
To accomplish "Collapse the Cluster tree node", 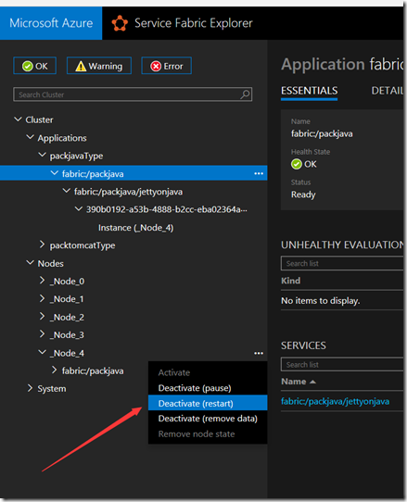I will point(19,119).
